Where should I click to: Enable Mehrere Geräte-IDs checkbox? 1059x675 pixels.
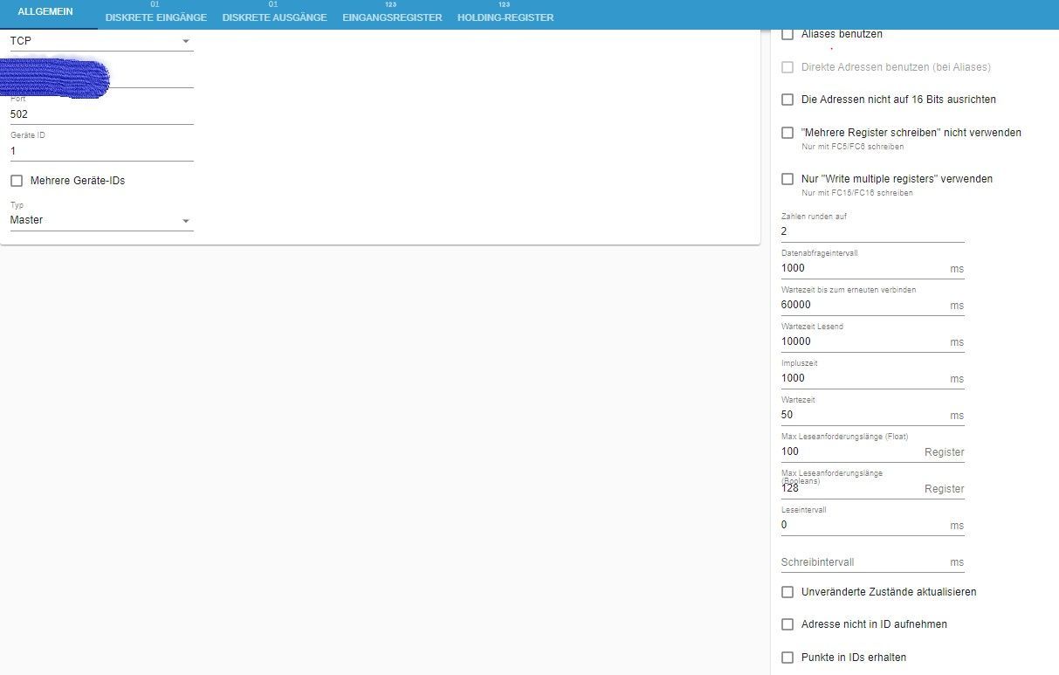pos(17,181)
